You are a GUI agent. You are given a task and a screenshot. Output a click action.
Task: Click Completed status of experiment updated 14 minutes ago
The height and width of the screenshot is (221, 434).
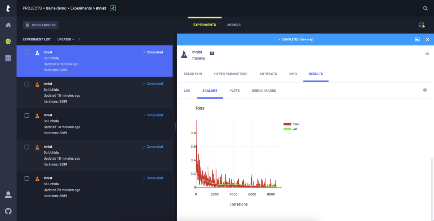[153, 115]
